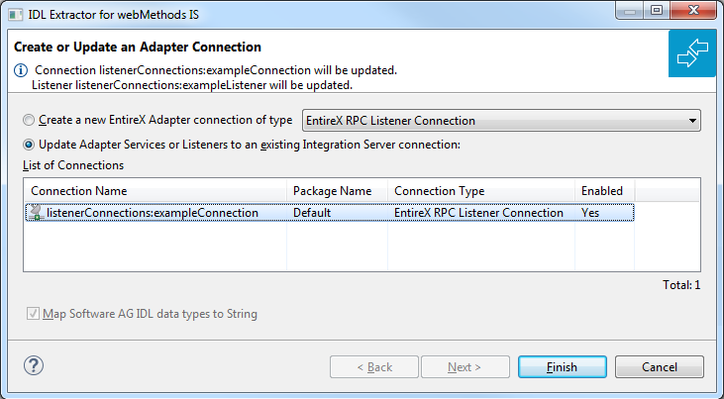
Task: Click the Back button
Action: click(374, 367)
